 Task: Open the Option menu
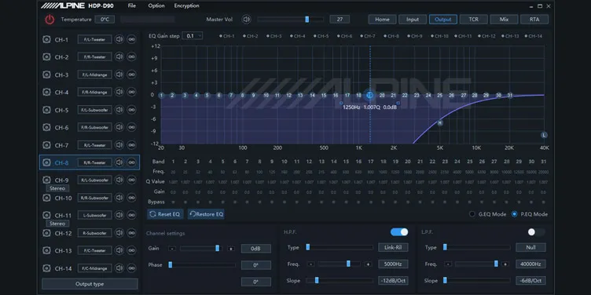tap(156, 5)
